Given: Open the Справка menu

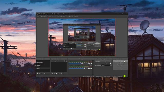Looking at the screenshot, I should [x=76, y=16].
